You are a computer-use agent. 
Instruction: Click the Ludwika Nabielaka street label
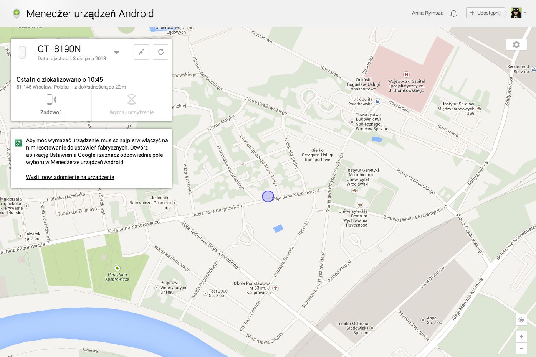(x=66, y=197)
